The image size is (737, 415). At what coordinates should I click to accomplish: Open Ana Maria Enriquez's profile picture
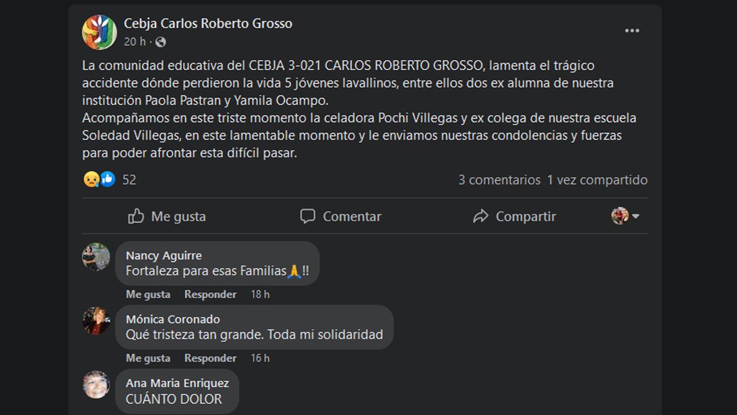[x=96, y=385]
